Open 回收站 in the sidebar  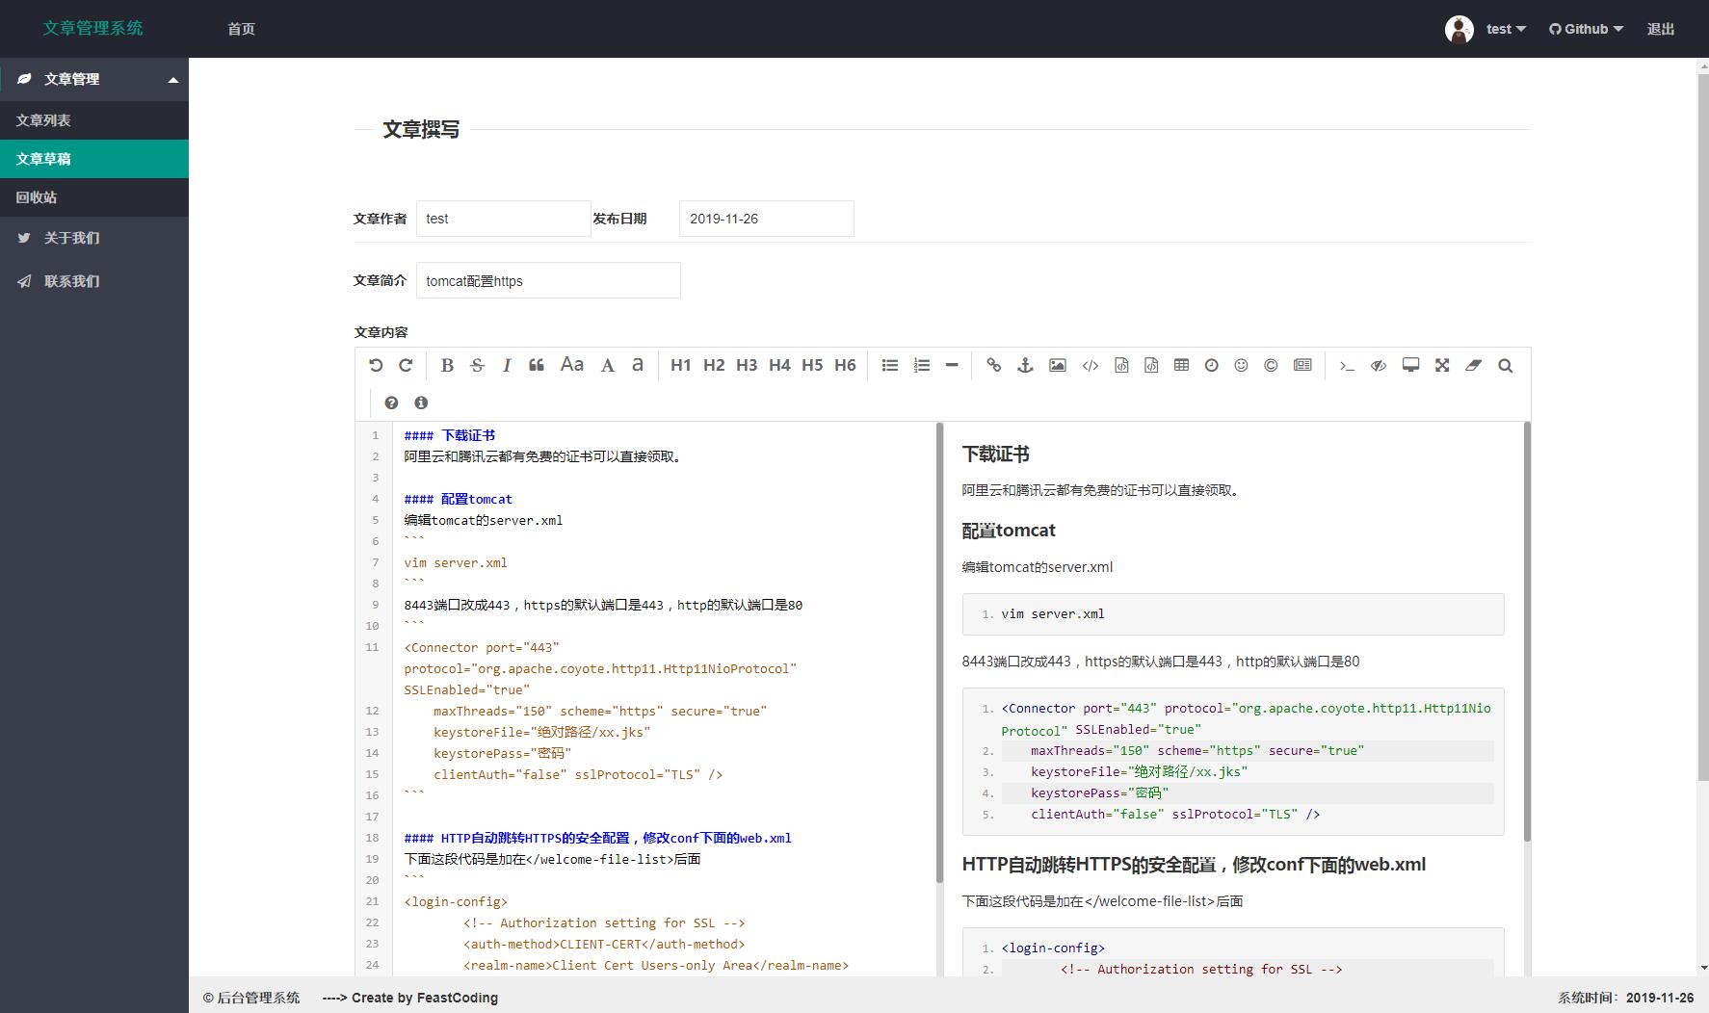[x=94, y=197]
